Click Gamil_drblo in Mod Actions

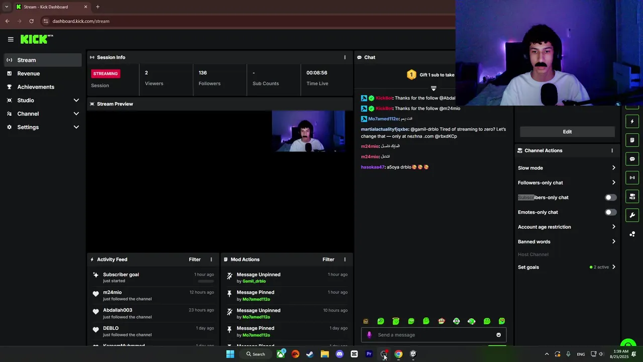point(254,281)
